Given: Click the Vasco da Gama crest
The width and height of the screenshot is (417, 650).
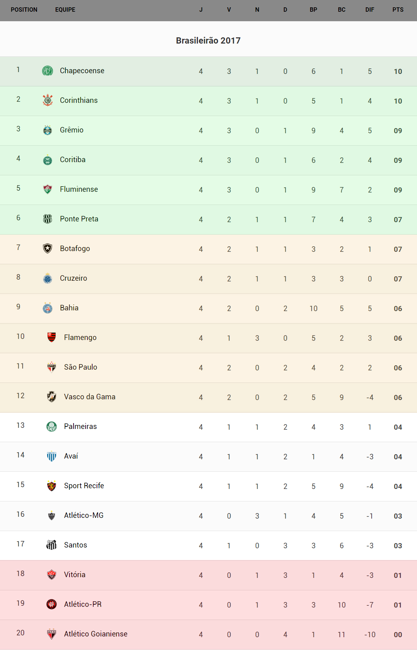Looking at the screenshot, I should click(52, 397).
